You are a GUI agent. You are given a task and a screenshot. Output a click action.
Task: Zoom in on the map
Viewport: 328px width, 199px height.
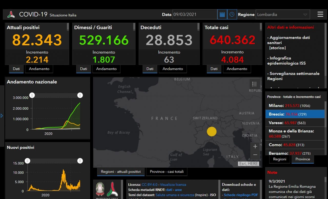255,146
